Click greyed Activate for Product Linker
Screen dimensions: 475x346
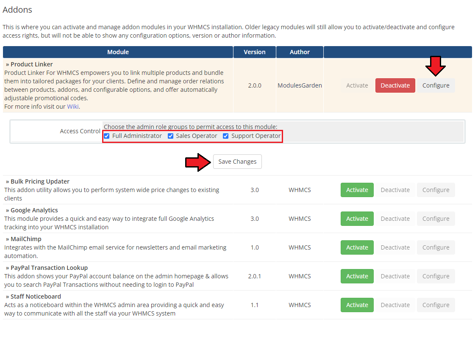[x=357, y=85]
